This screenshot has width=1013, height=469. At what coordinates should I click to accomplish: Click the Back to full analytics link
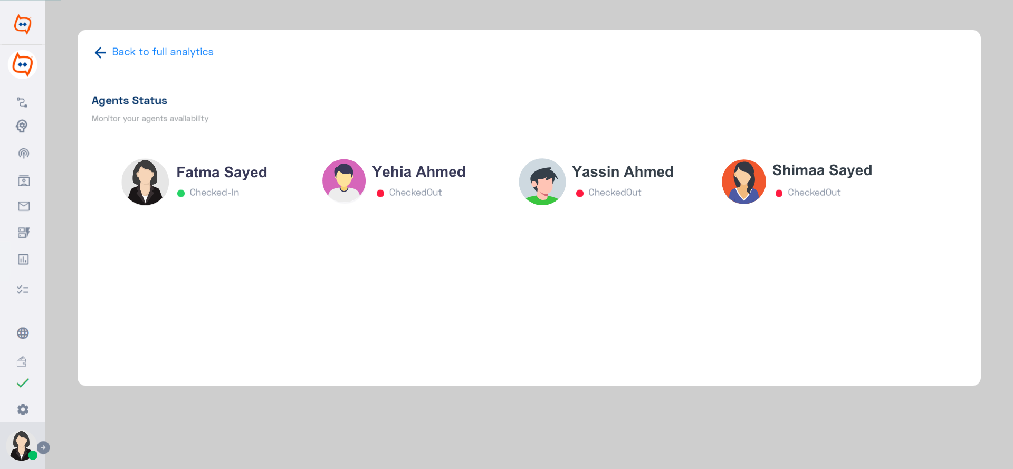click(x=163, y=52)
